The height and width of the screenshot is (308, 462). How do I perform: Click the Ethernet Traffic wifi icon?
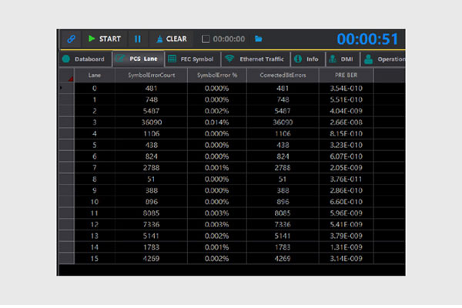229,59
